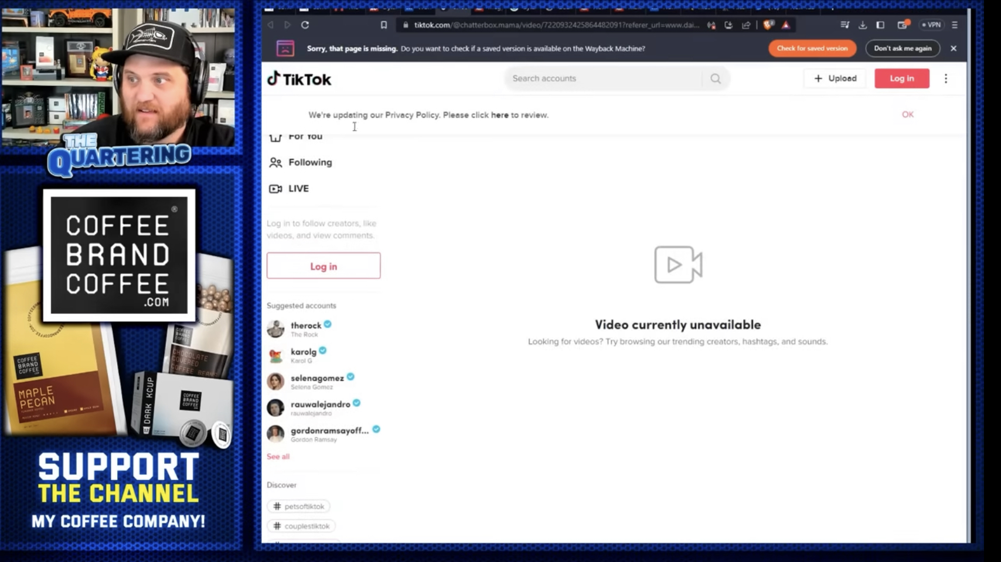Click the magnifier search icon
This screenshot has width=1001, height=562.
coord(716,78)
